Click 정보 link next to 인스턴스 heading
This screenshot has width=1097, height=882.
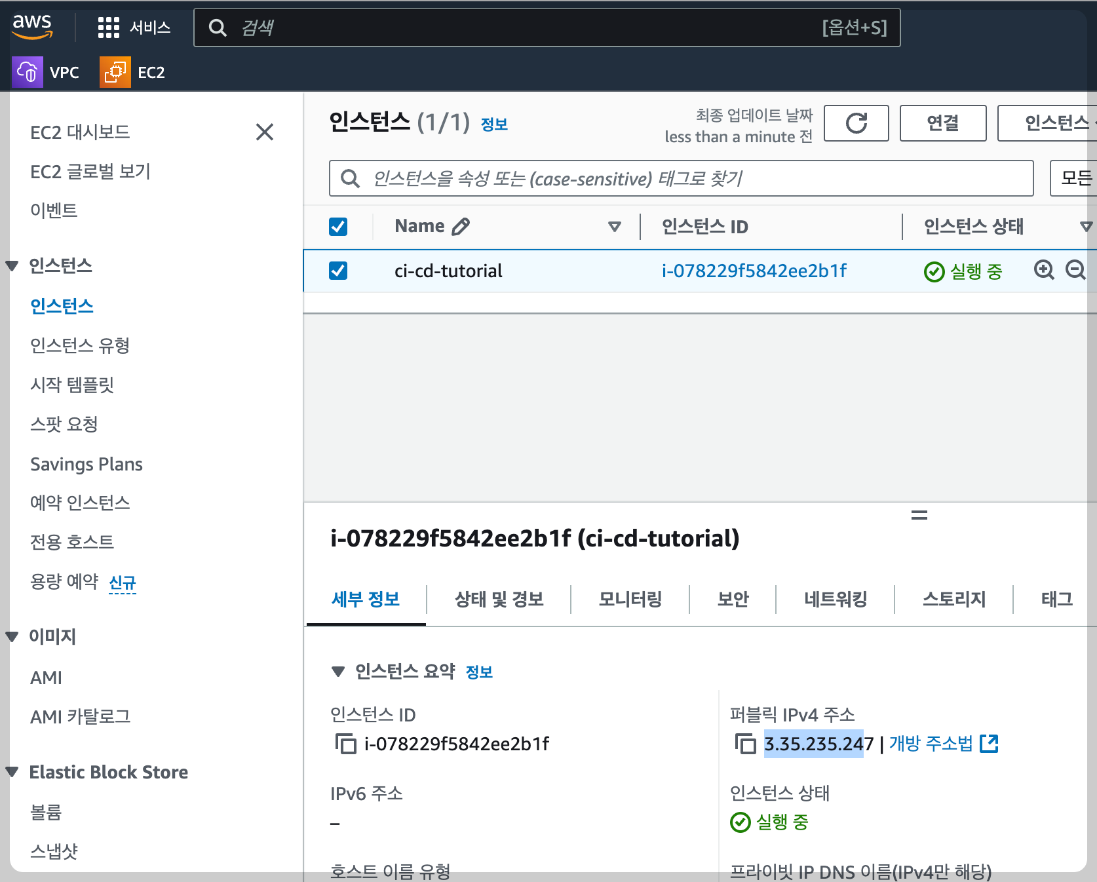[x=494, y=125]
